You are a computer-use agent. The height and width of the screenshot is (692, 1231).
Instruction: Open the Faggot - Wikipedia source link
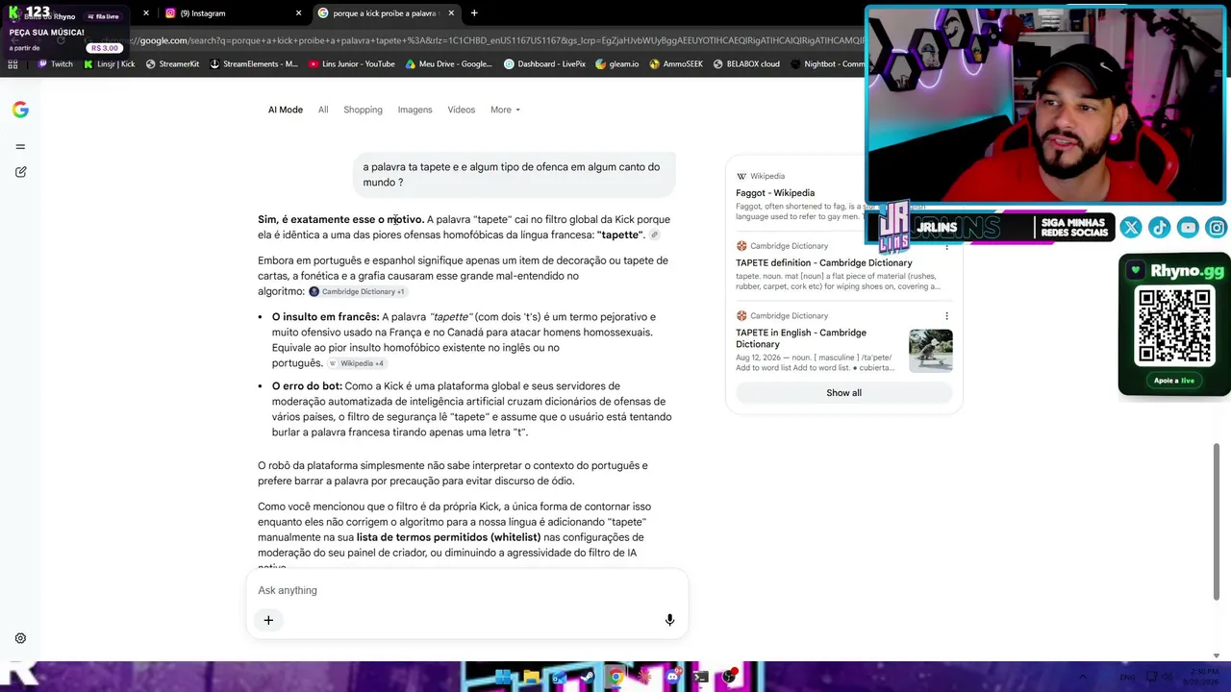click(775, 193)
